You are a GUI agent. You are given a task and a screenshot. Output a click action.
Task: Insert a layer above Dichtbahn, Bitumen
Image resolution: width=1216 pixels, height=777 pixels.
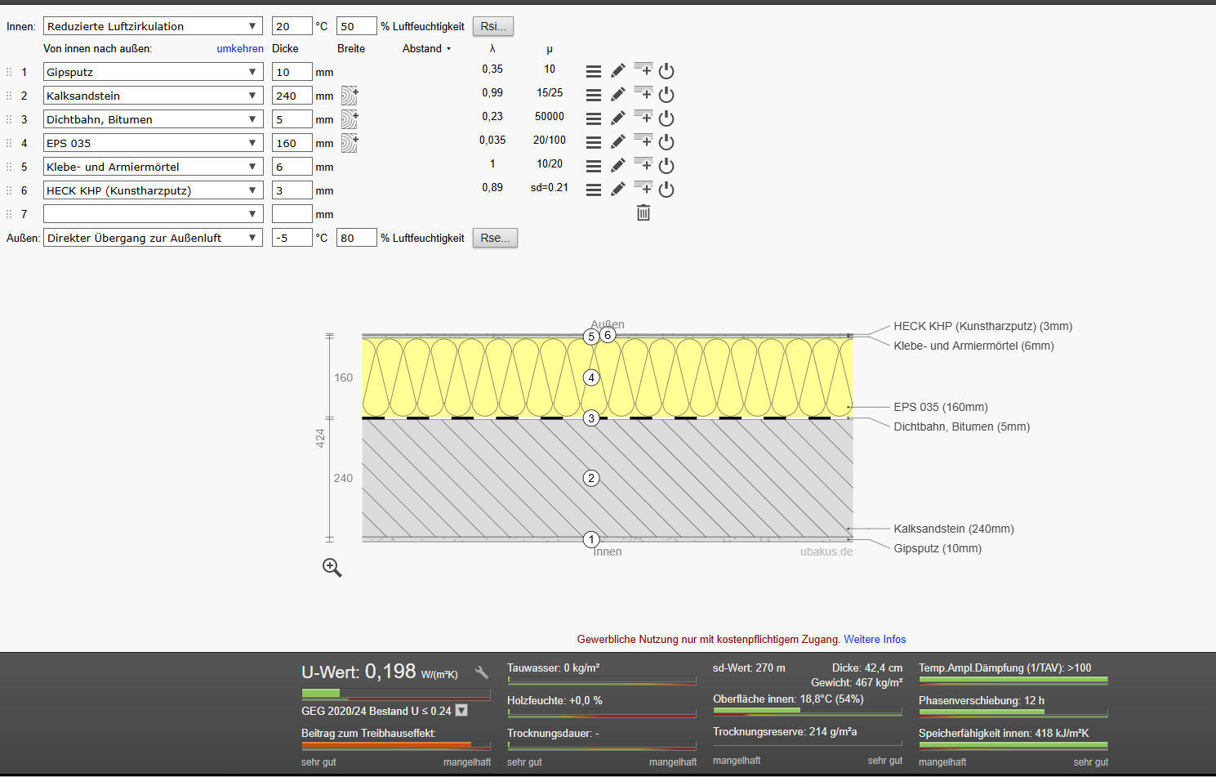[x=644, y=117]
